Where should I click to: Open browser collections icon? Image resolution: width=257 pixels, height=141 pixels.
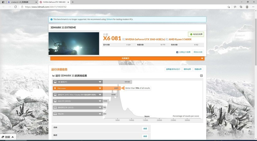click(x=241, y=7)
